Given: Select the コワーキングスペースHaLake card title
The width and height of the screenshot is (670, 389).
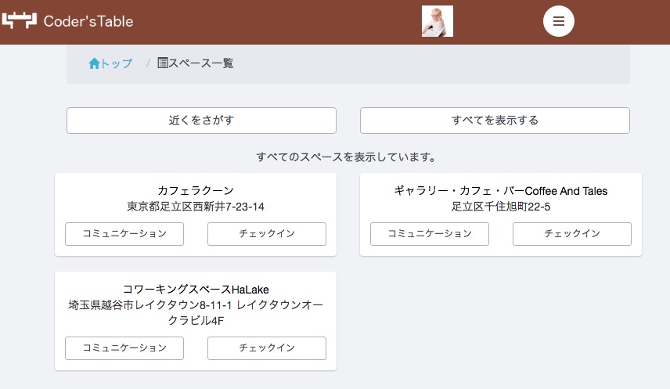Looking at the screenshot, I should pos(196,289).
